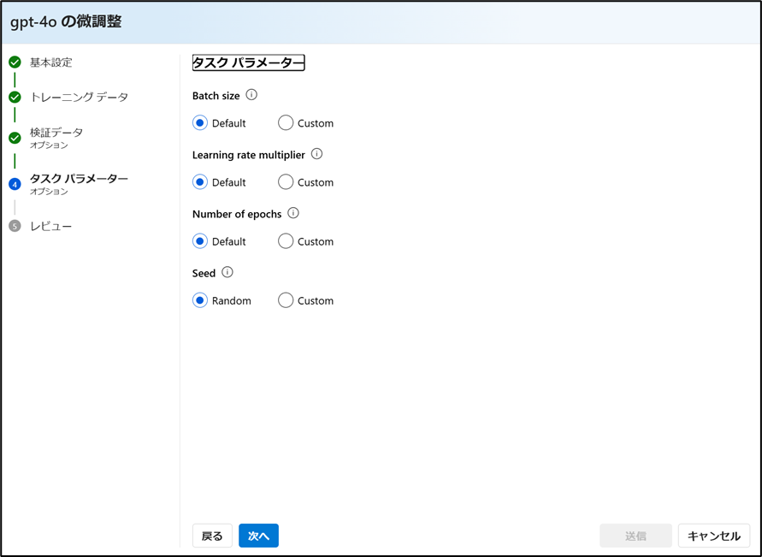Click green checkmark icon for 検証データ step
The height and width of the screenshot is (557, 762).
[x=15, y=138]
